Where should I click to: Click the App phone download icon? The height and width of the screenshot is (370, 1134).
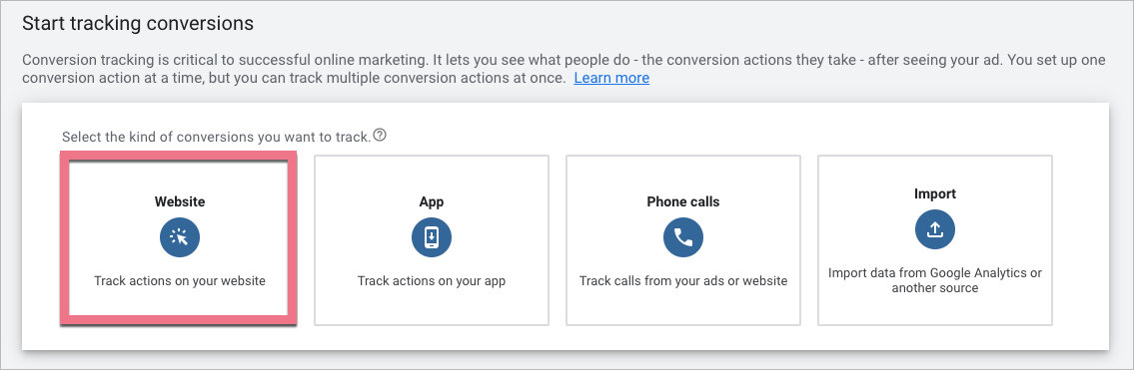(x=431, y=237)
